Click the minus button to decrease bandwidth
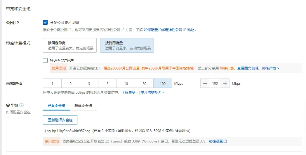This screenshot has height=155, width=306. click(x=205, y=83)
